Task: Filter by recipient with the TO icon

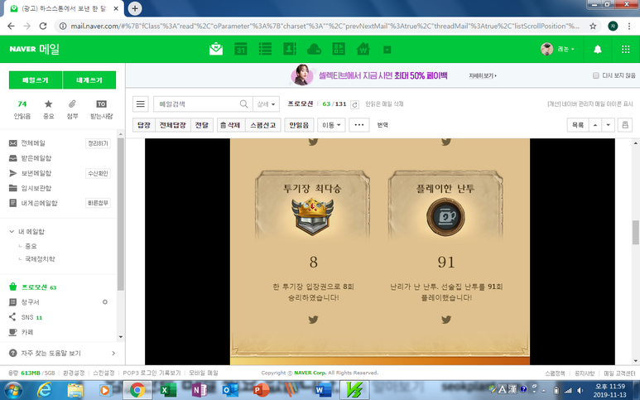Action: coord(101,110)
